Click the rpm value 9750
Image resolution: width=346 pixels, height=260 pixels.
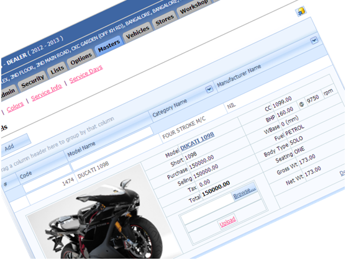click(313, 99)
